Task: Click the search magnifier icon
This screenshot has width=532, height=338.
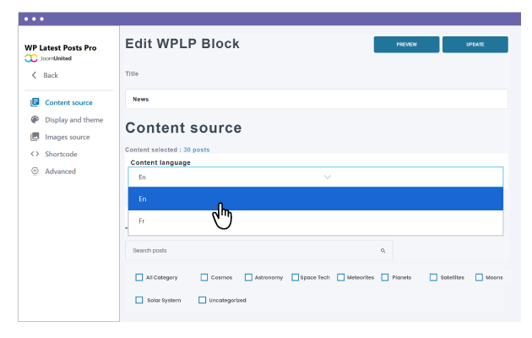Action: [383, 251]
